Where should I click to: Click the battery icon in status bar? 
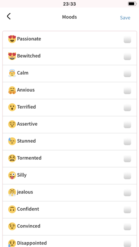tap(132, 4)
